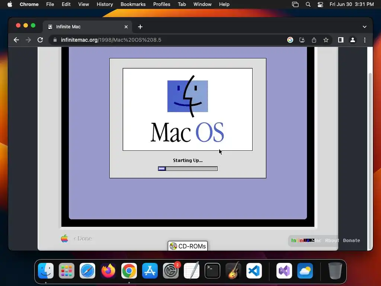Open the File menu
The height and width of the screenshot is (286, 381).
[50, 4]
